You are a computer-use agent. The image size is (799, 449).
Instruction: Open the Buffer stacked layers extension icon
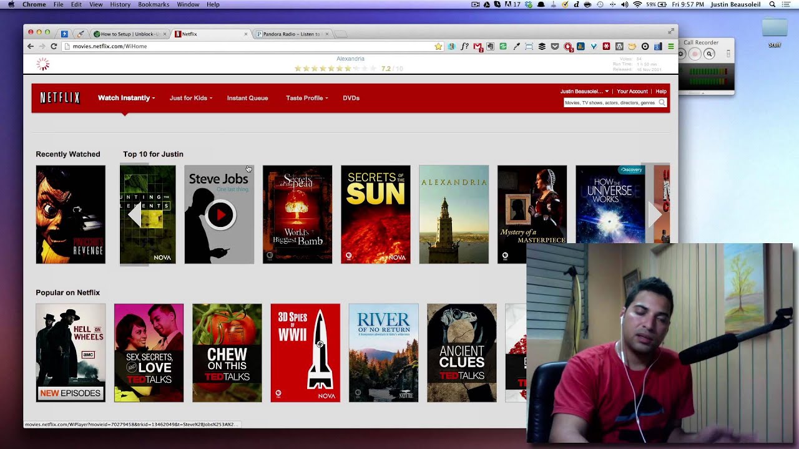click(542, 46)
